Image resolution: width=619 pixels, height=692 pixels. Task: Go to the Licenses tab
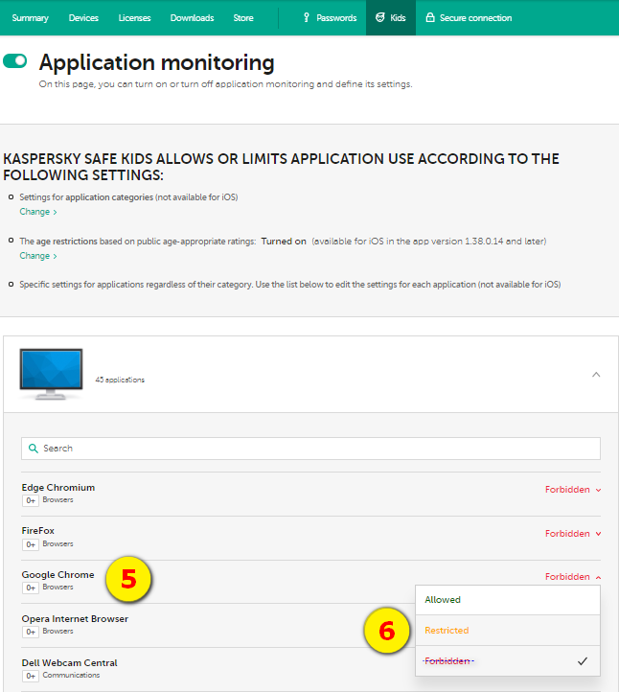[134, 18]
